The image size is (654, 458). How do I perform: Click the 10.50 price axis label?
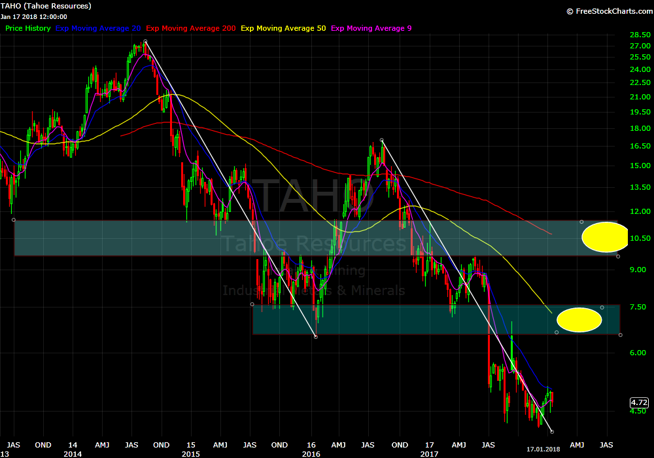pyautogui.click(x=640, y=238)
